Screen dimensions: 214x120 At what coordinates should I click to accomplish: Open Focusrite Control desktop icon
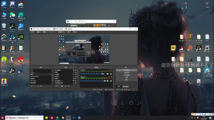point(12,28)
